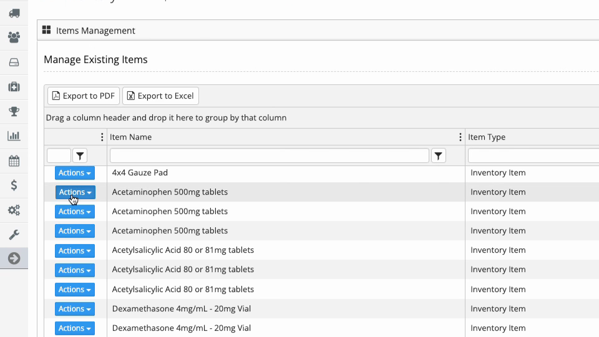Open the Item Name column options menu
The height and width of the screenshot is (337, 599).
[460, 137]
